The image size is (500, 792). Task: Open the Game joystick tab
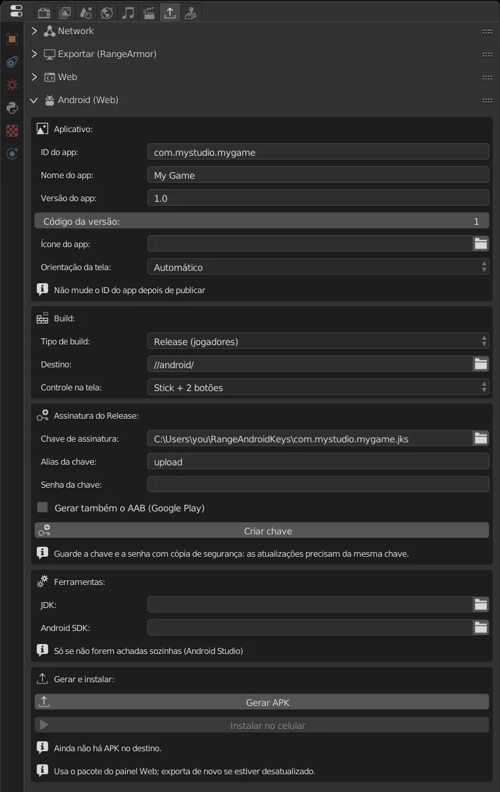point(191,12)
